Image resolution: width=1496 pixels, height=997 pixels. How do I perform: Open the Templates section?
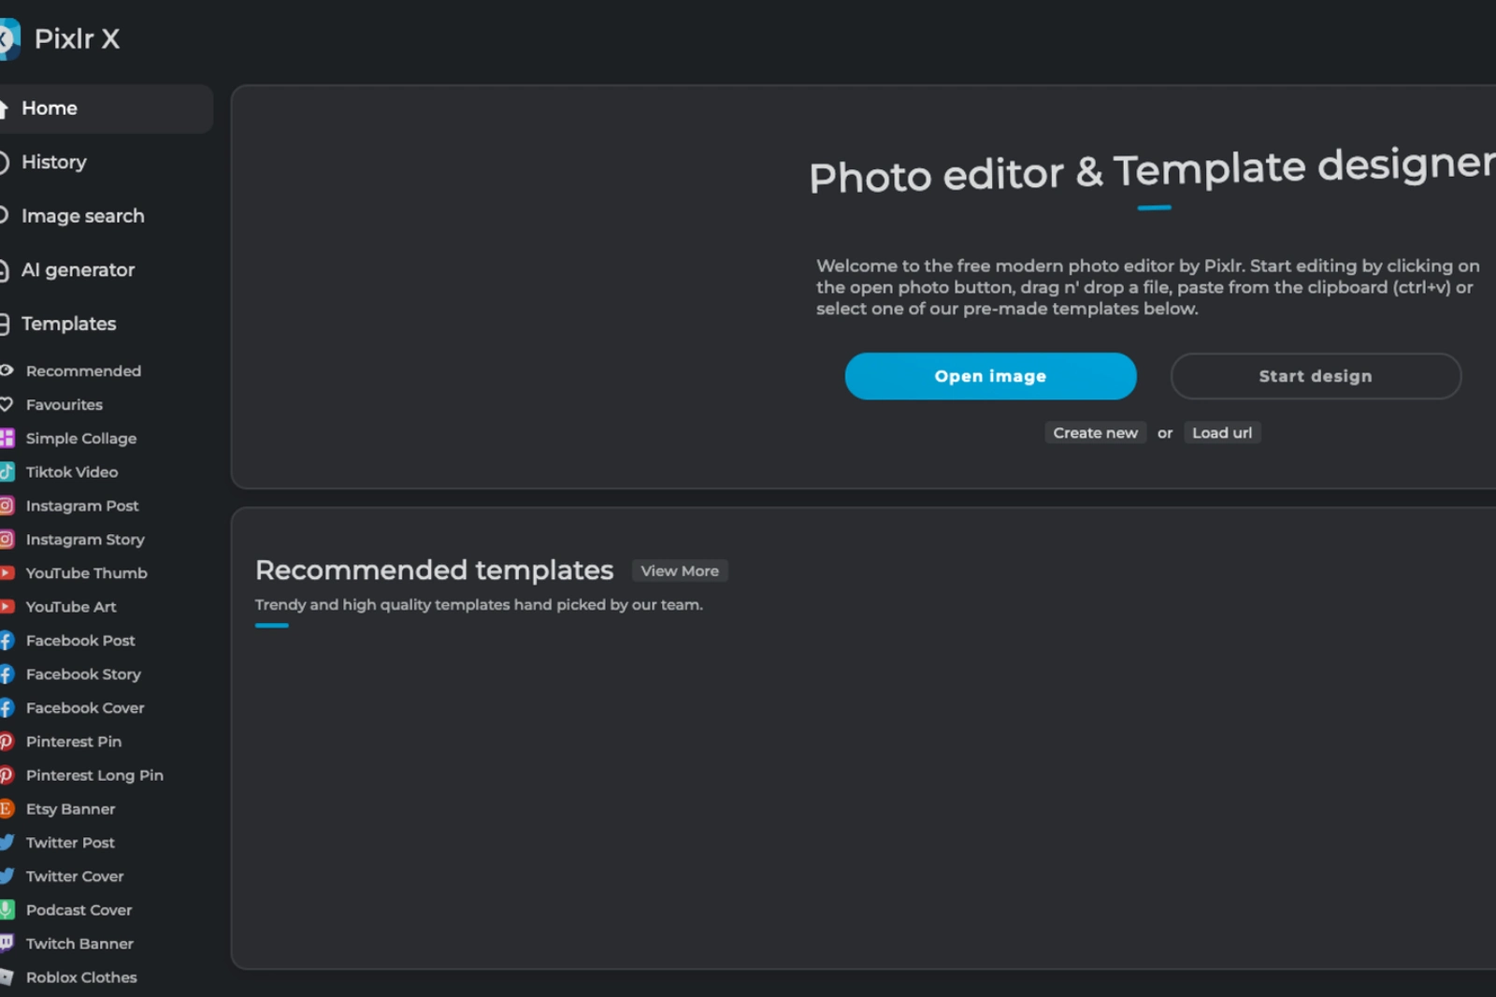coord(69,324)
